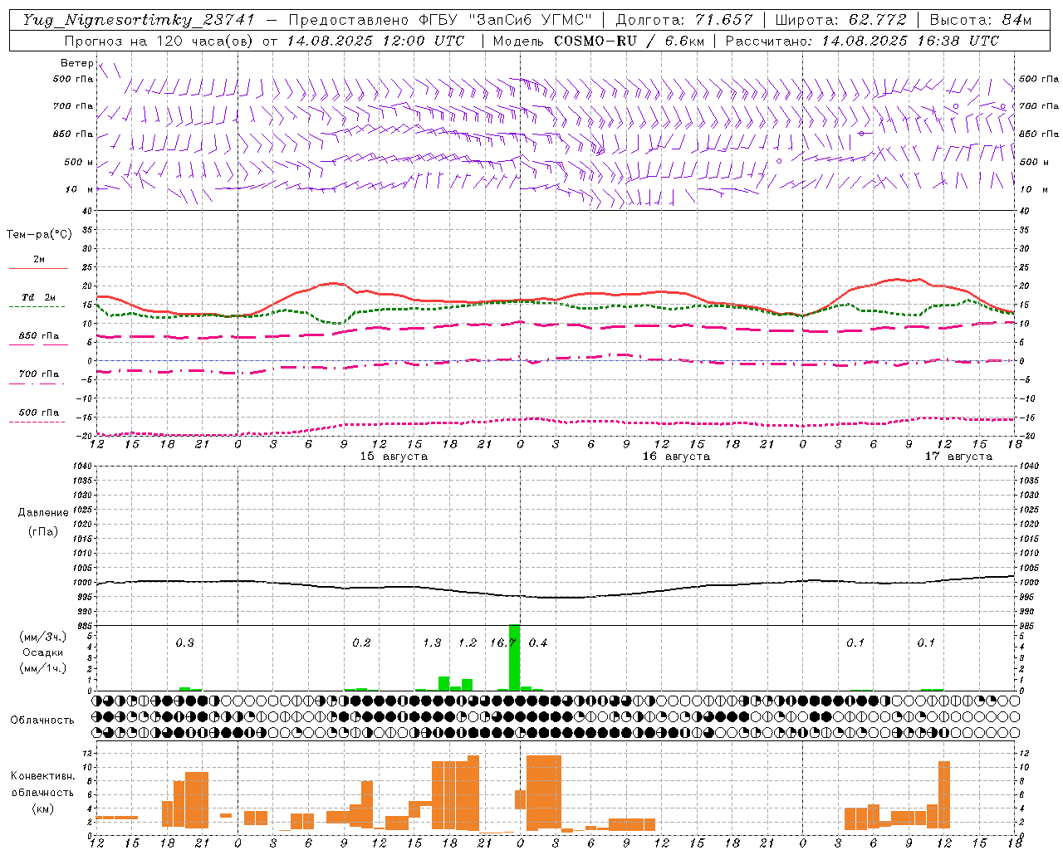
Task: Click the tall green 16.7 precipitation bar
Action: pyautogui.click(x=514, y=657)
